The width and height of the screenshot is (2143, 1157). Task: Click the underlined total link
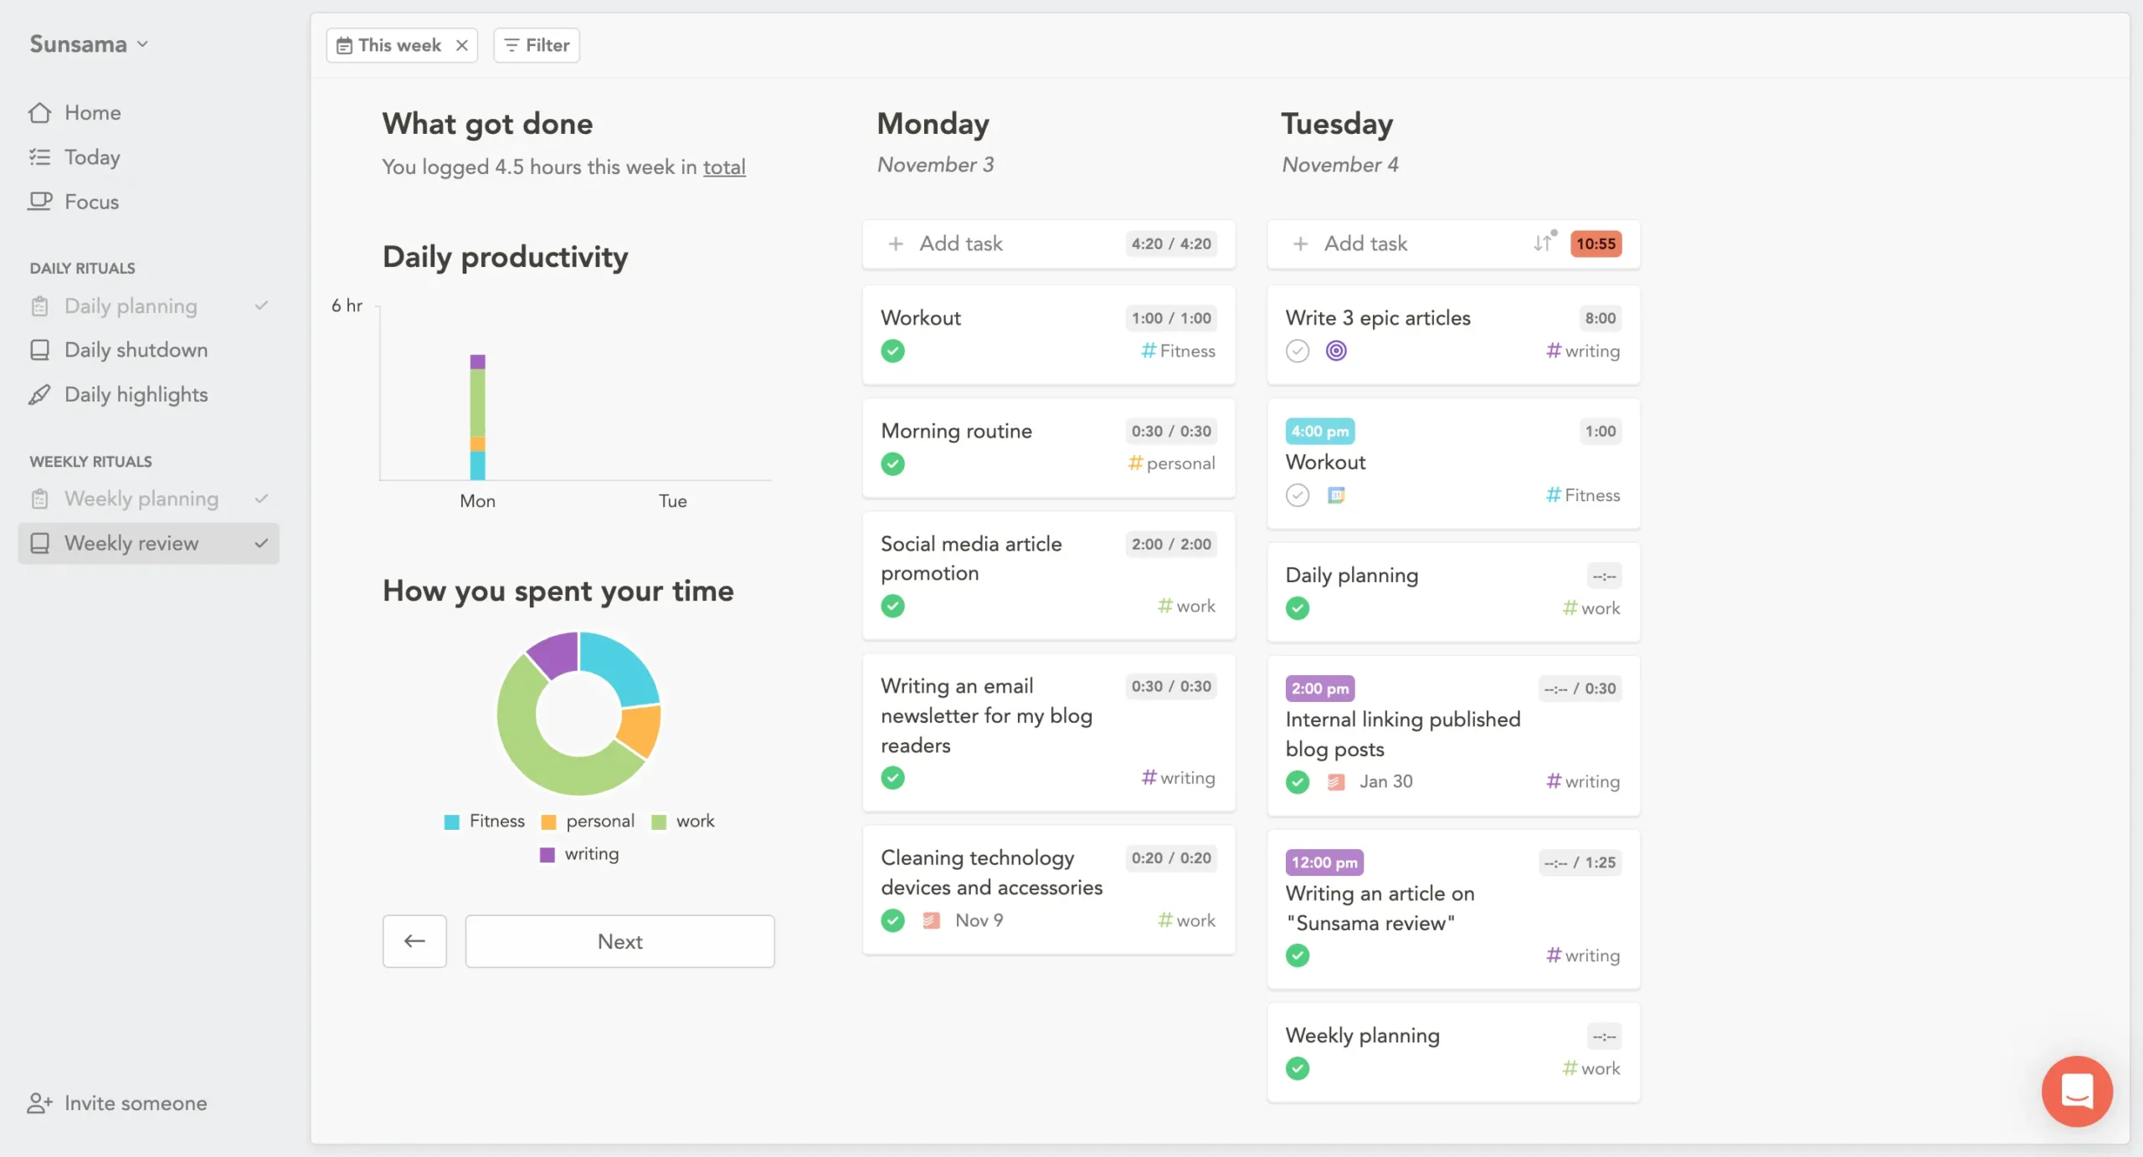tap(724, 167)
